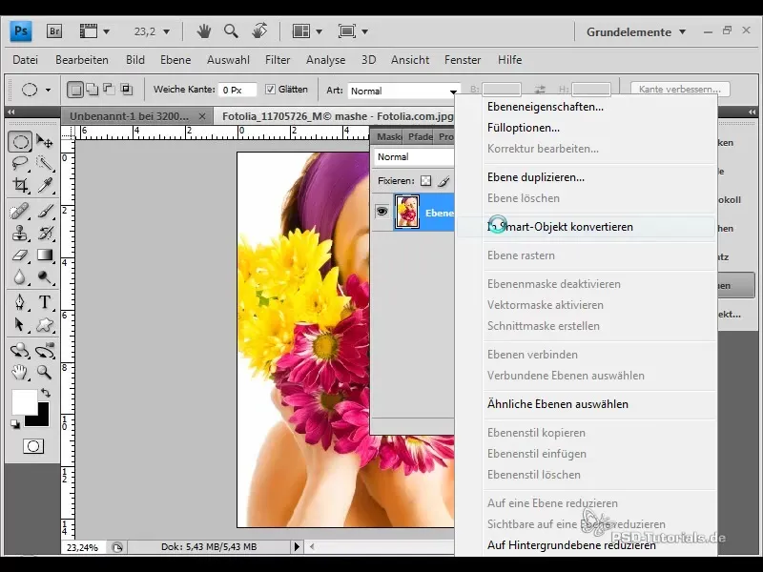This screenshot has height=572, width=763.
Task: Open the layer blend mode Normal dropdown
Action: pos(414,157)
